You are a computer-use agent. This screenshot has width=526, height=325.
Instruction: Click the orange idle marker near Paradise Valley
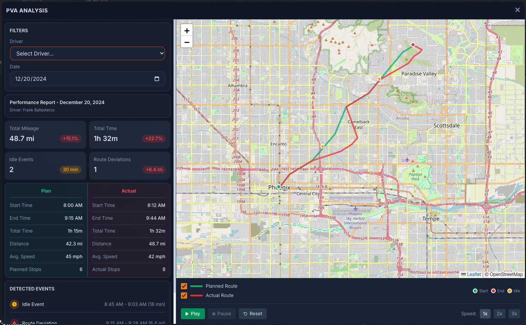pyautogui.click(x=379, y=79)
